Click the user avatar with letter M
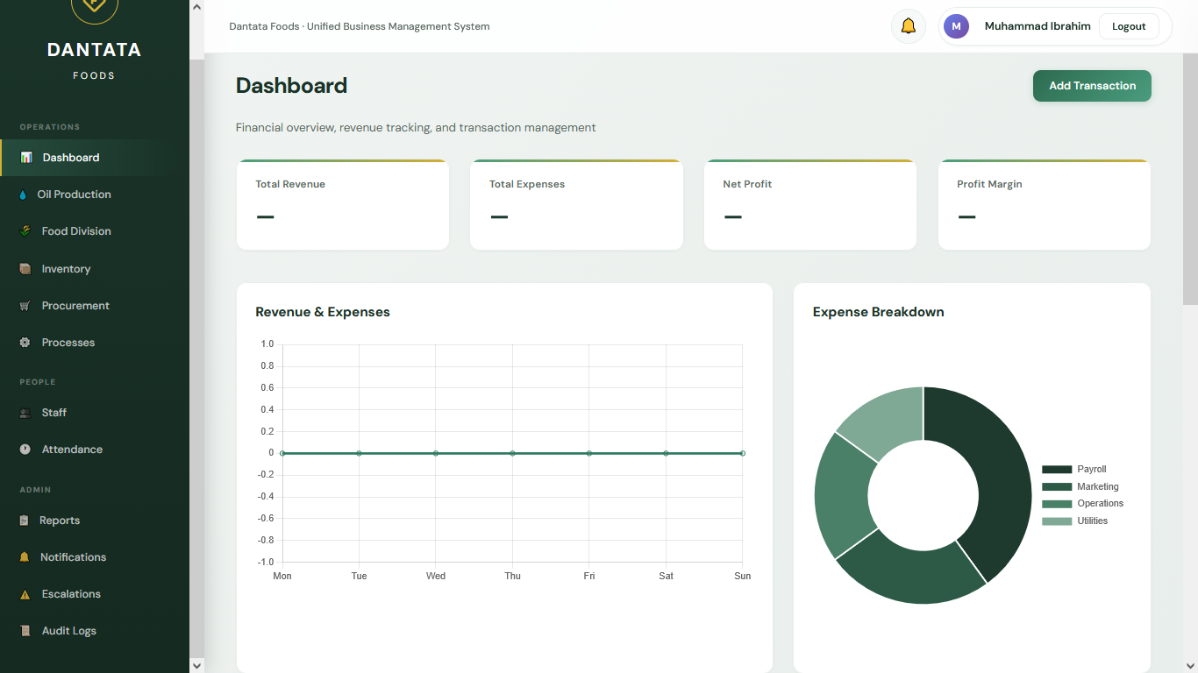This screenshot has height=673, width=1198. pyautogui.click(x=956, y=26)
